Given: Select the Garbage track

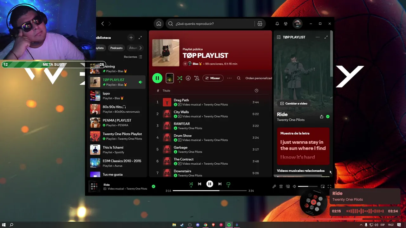Looking at the screenshot, I should pyautogui.click(x=210, y=149).
